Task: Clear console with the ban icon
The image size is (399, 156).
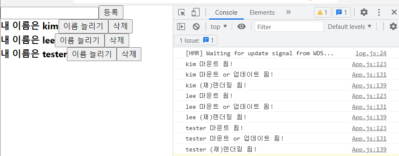Action: tap(196, 26)
